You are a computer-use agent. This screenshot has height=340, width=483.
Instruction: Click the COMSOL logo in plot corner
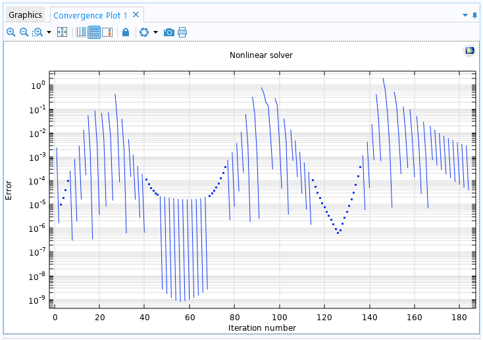[x=469, y=51]
